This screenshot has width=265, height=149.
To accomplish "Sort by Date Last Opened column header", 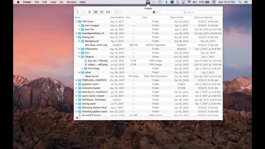I will point(208,17).
